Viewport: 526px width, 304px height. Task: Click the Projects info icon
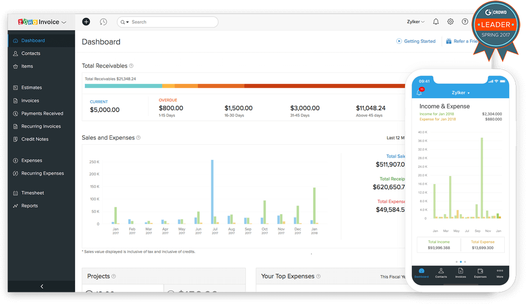(x=114, y=276)
